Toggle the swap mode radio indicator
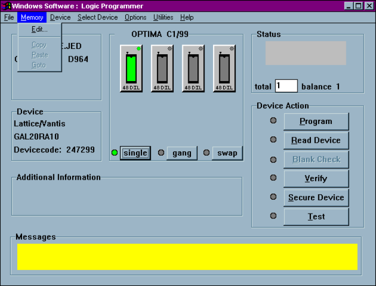Screen dimensions: 376x286 tap(207, 153)
